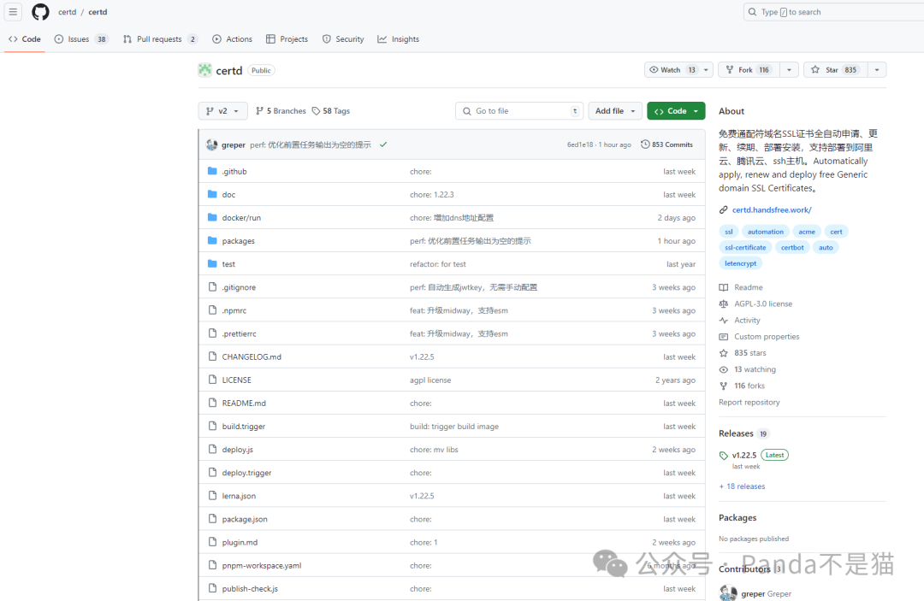Image resolution: width=924 pixels, height=601 pixels.
Task: Open the docker/run folder icon
Action: point(212,217)
